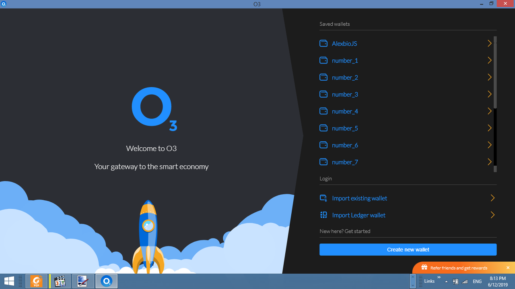Click the ENG language indicator

(x=477, y=281)
